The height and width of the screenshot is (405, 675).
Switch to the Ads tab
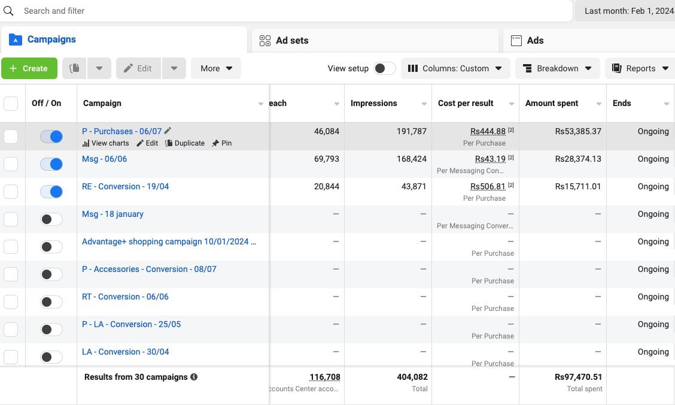(535, 41)
